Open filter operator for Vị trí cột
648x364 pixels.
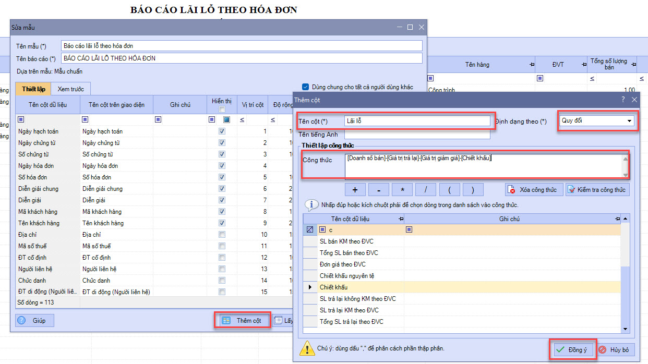[243, 120]
